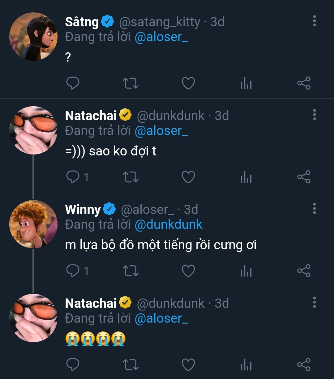This screenshot has height=379, width=334.
Task: Like Winny's reply tweet
Action: (x=188, y=271)
